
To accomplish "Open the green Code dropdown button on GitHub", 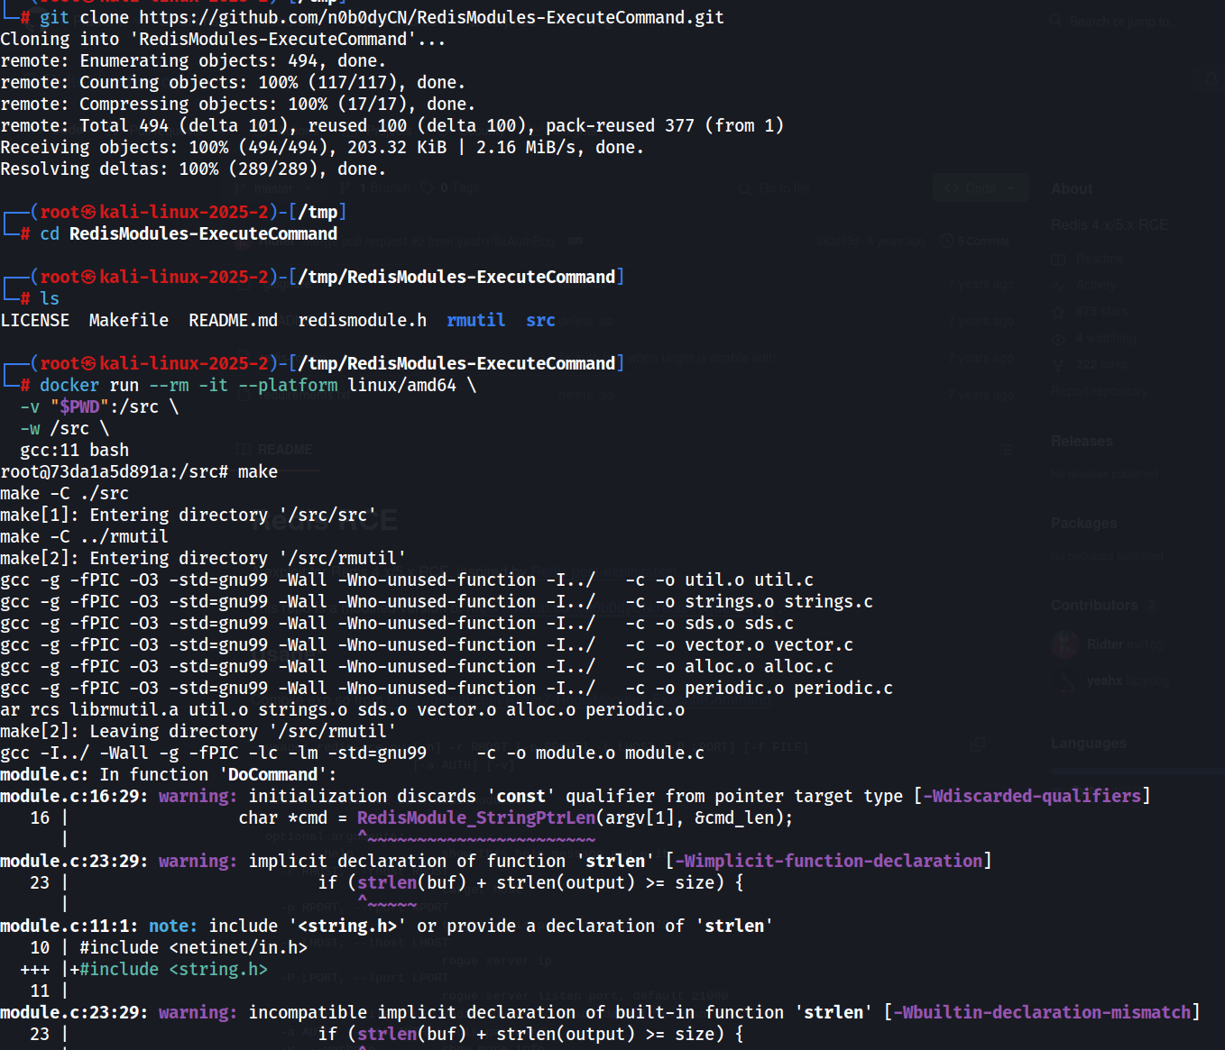I will click(x=981, y=188).
